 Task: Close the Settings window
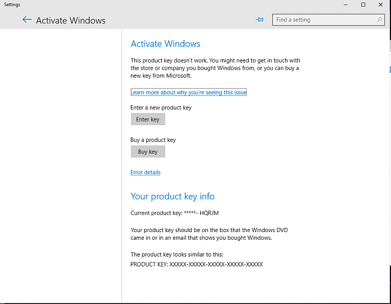click(381, 5)
